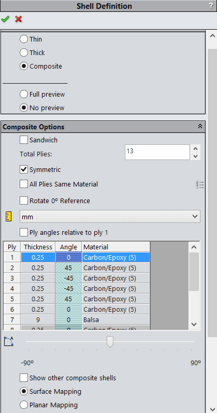Increase Total Plies with up arrow
Viewport: 217px width, 413px height.
coord(195,149)
